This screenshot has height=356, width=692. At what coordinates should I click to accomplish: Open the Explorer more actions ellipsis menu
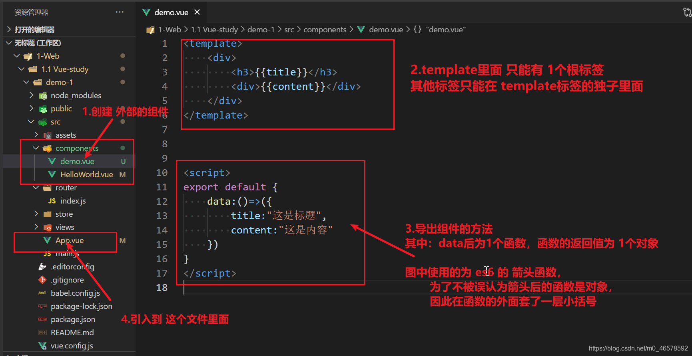click(x=120, y=12)
